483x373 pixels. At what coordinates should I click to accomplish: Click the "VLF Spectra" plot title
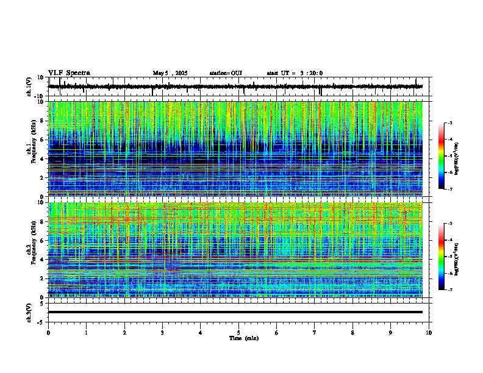click(69, 73)
